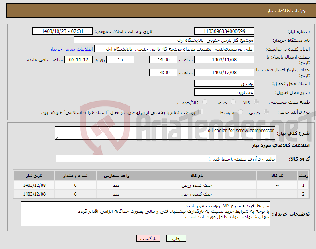
Task: Click row 2 item name خنک کننده روغن
Action: pos(197,194)
